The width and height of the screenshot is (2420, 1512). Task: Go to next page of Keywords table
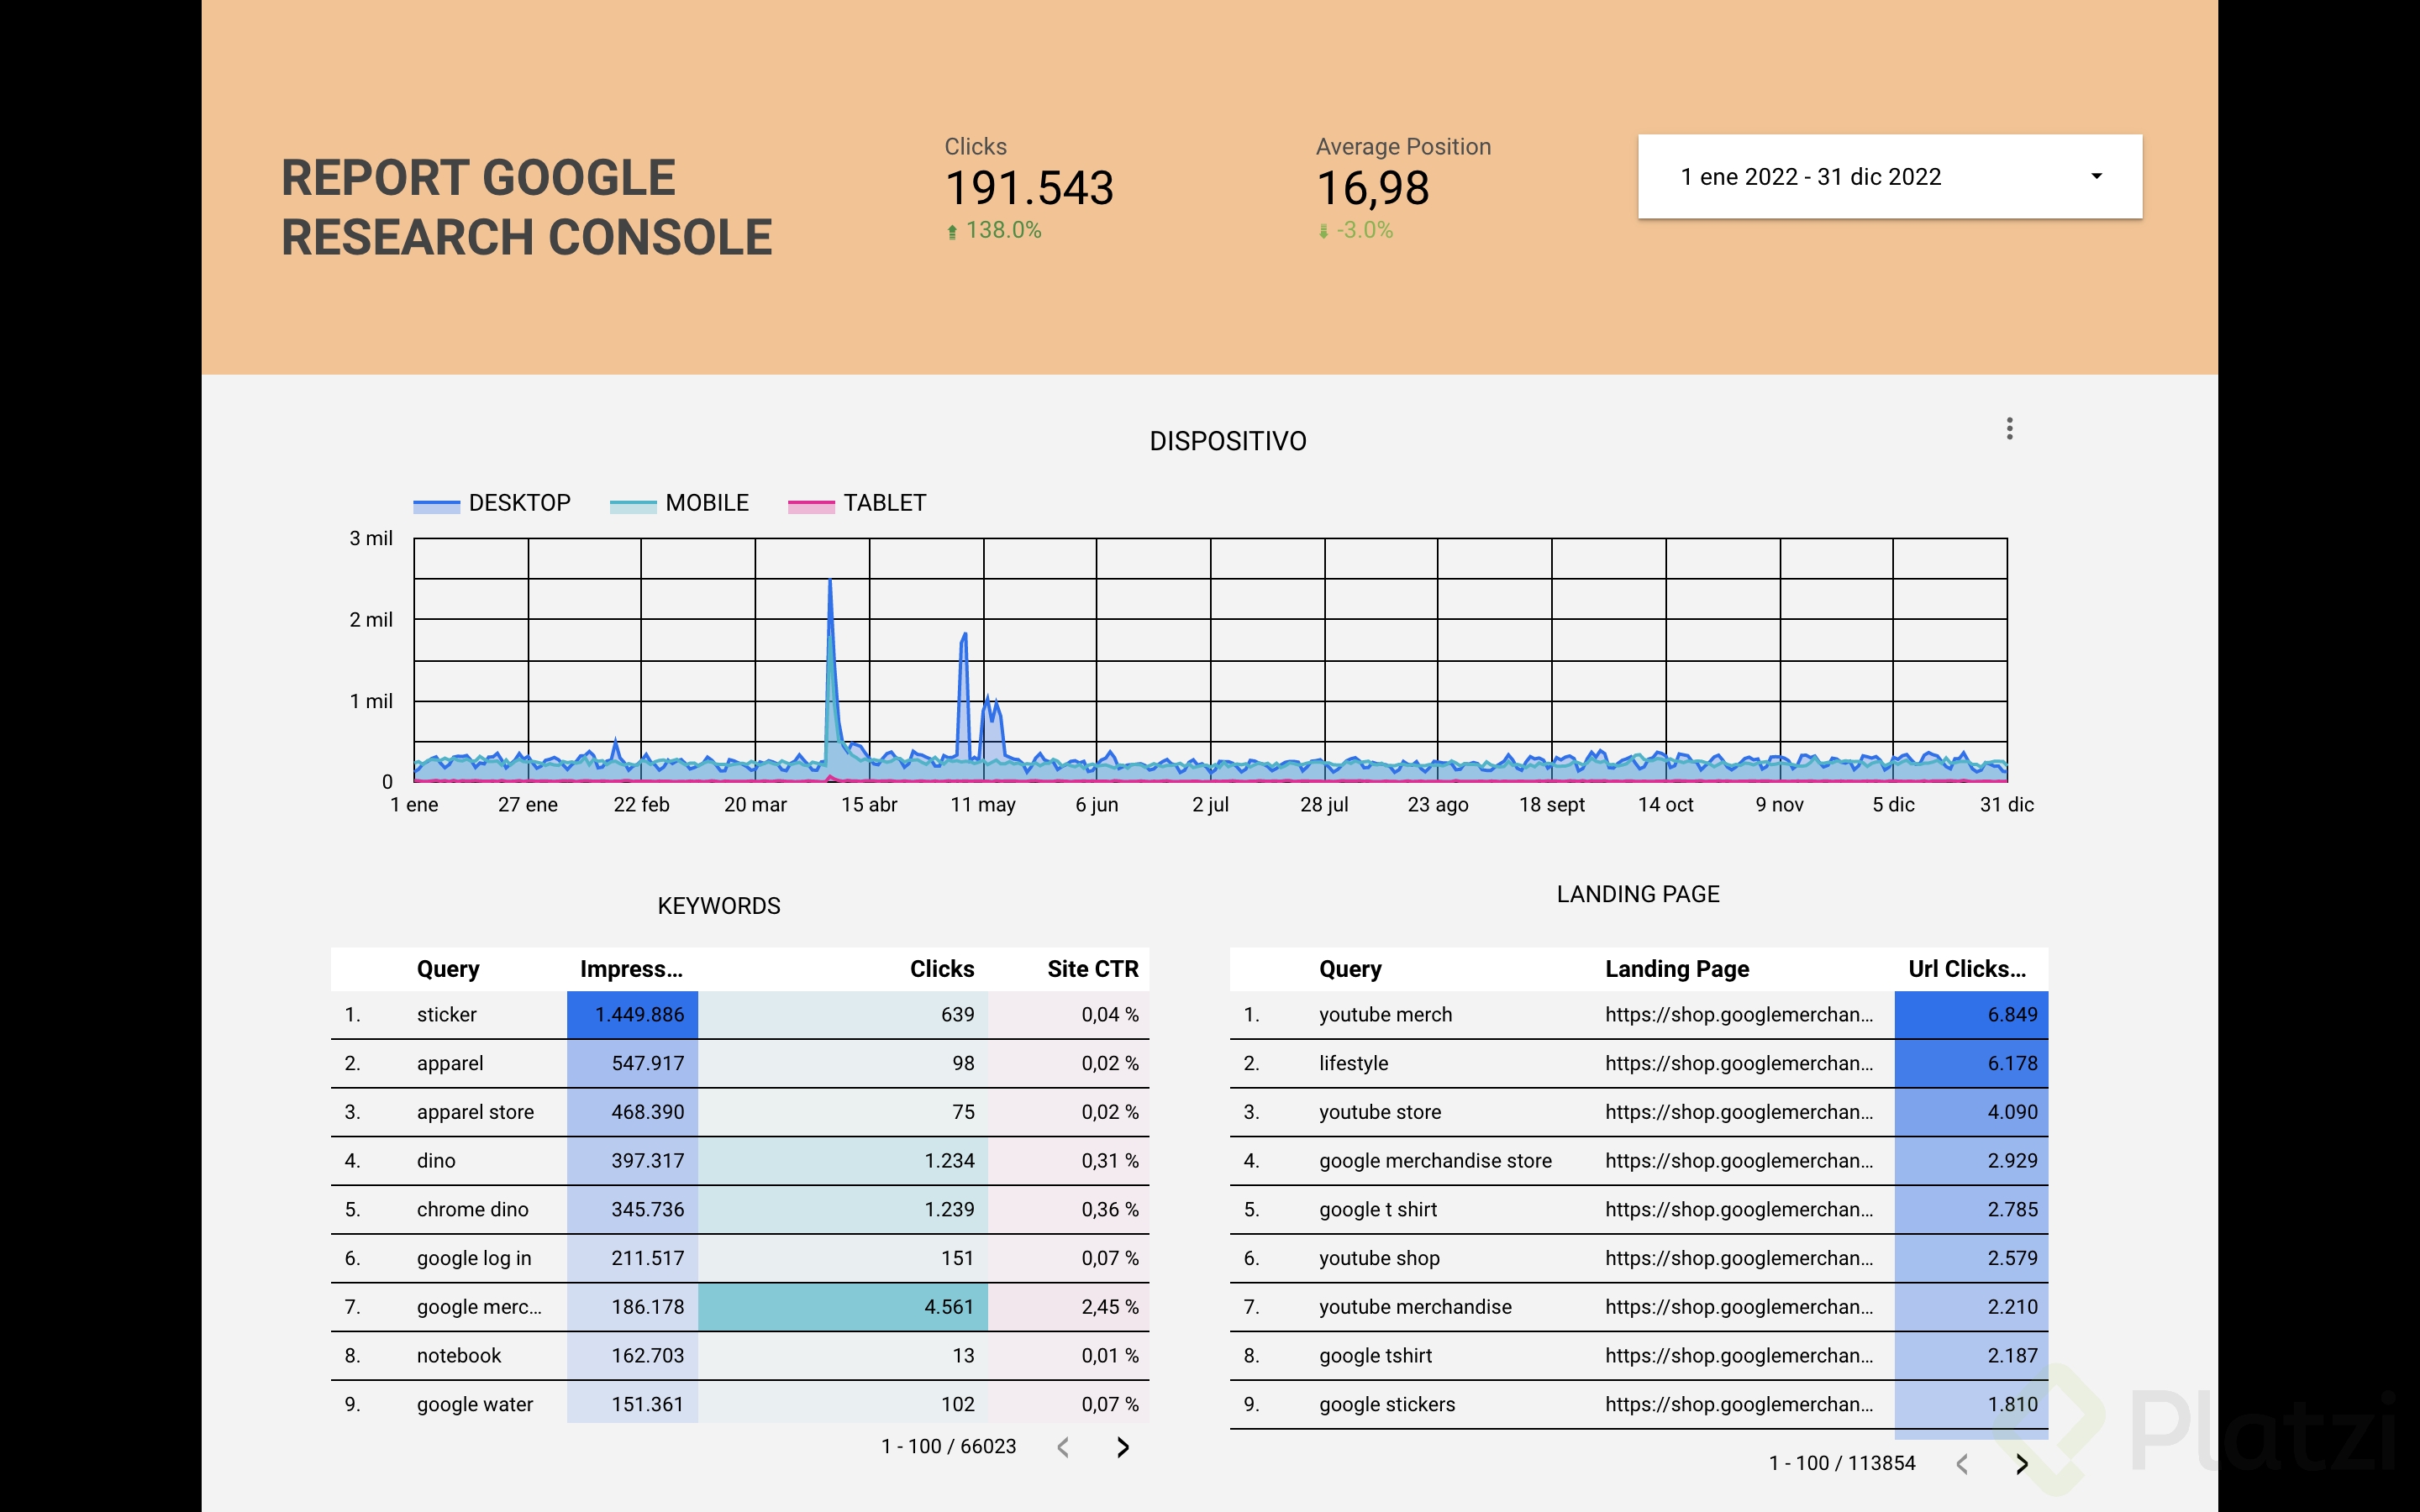(x=1122, y=1447)
